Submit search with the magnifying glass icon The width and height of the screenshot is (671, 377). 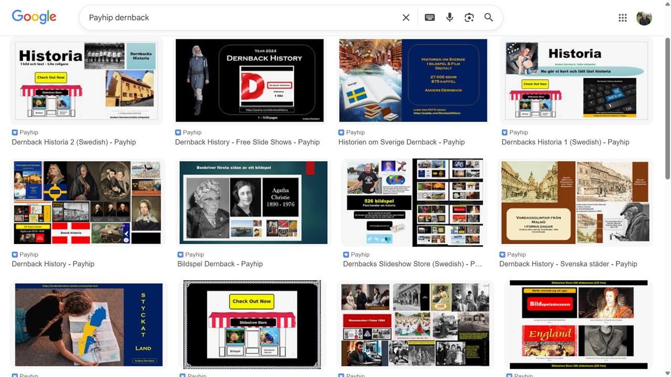(x=489, y=18)
